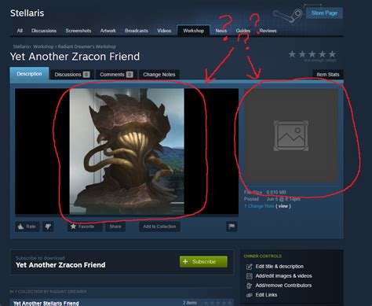The height and width of the screenshot is (306, 372).
Task: Click the Share button
Action: [x=115, y=227]
